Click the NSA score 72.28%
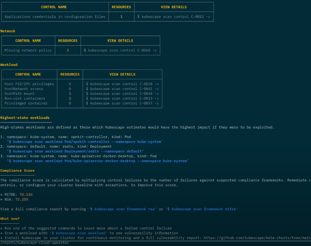The image size is (311, 246). pos(22,199)
